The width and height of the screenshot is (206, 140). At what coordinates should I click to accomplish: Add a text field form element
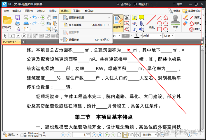pos(12,36)
